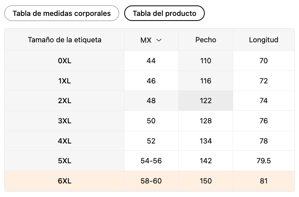This screenshot has width=299, height=197.
Task: Click the highlighted 6XL row label
Action: click(65, 181)
